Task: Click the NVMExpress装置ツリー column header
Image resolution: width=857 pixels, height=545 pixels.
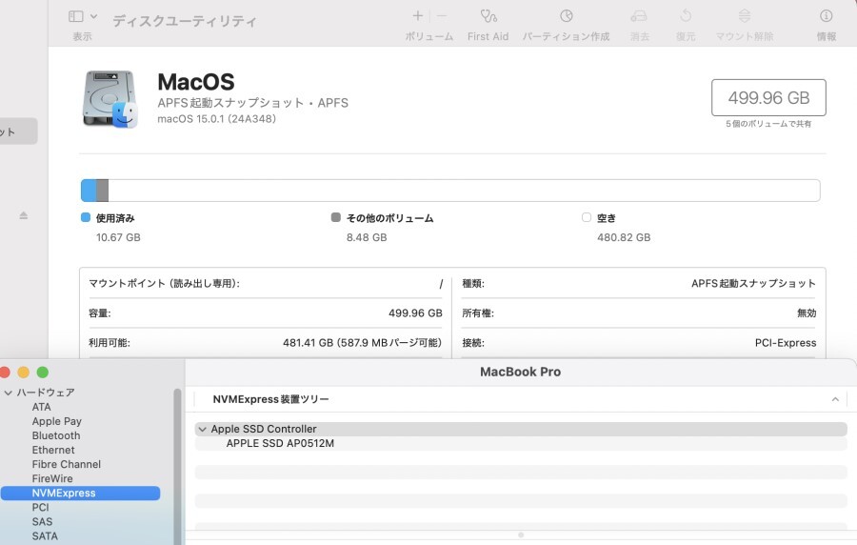Action: tap(271, 399)
